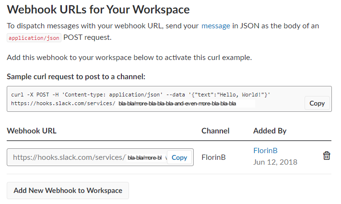Screen dimensions: 341x204
Task: Click the 'Add this webhook to your workspace' sentence
Action: 129,58
